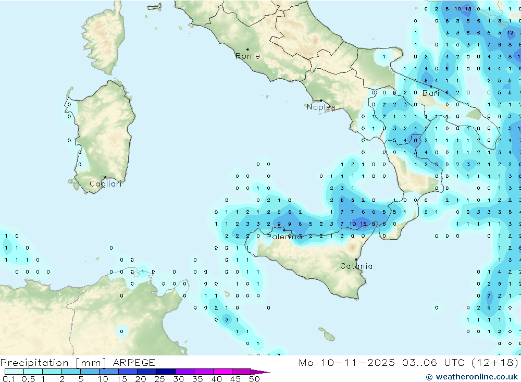The height and width of the screenshot is (382, 521).
Task: Select the 2–5 mm legend swatch
Action: pos(71,372)
